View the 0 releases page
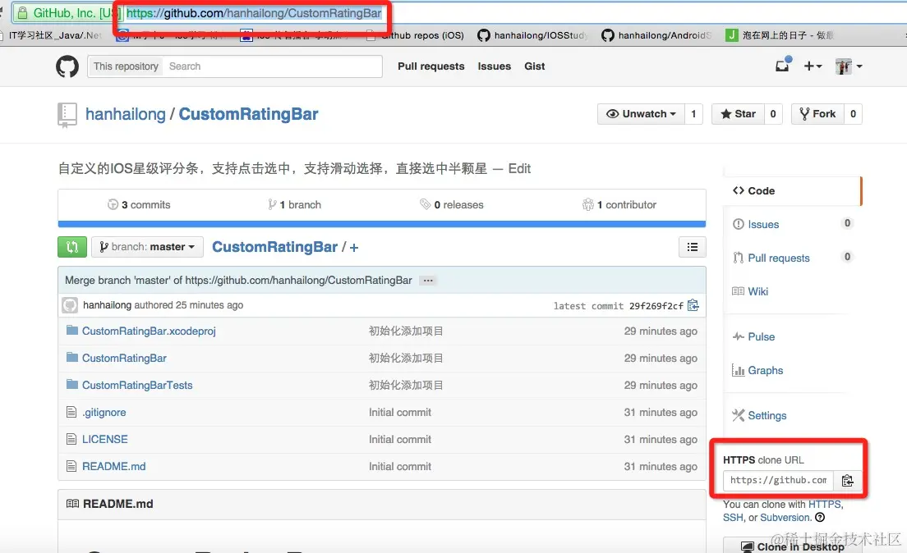The width and height of the screenshot is (907, 553). coord(452,204)
